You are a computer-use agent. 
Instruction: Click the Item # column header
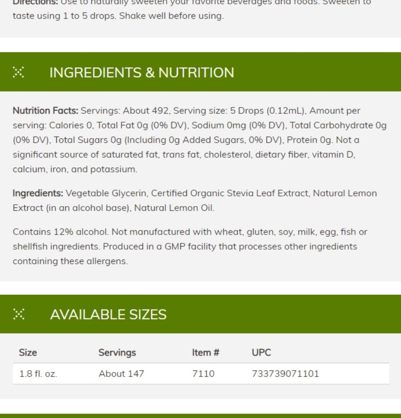point(206,353)
